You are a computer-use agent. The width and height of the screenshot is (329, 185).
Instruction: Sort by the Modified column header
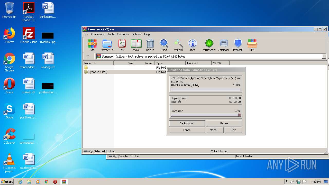[198, 63]
